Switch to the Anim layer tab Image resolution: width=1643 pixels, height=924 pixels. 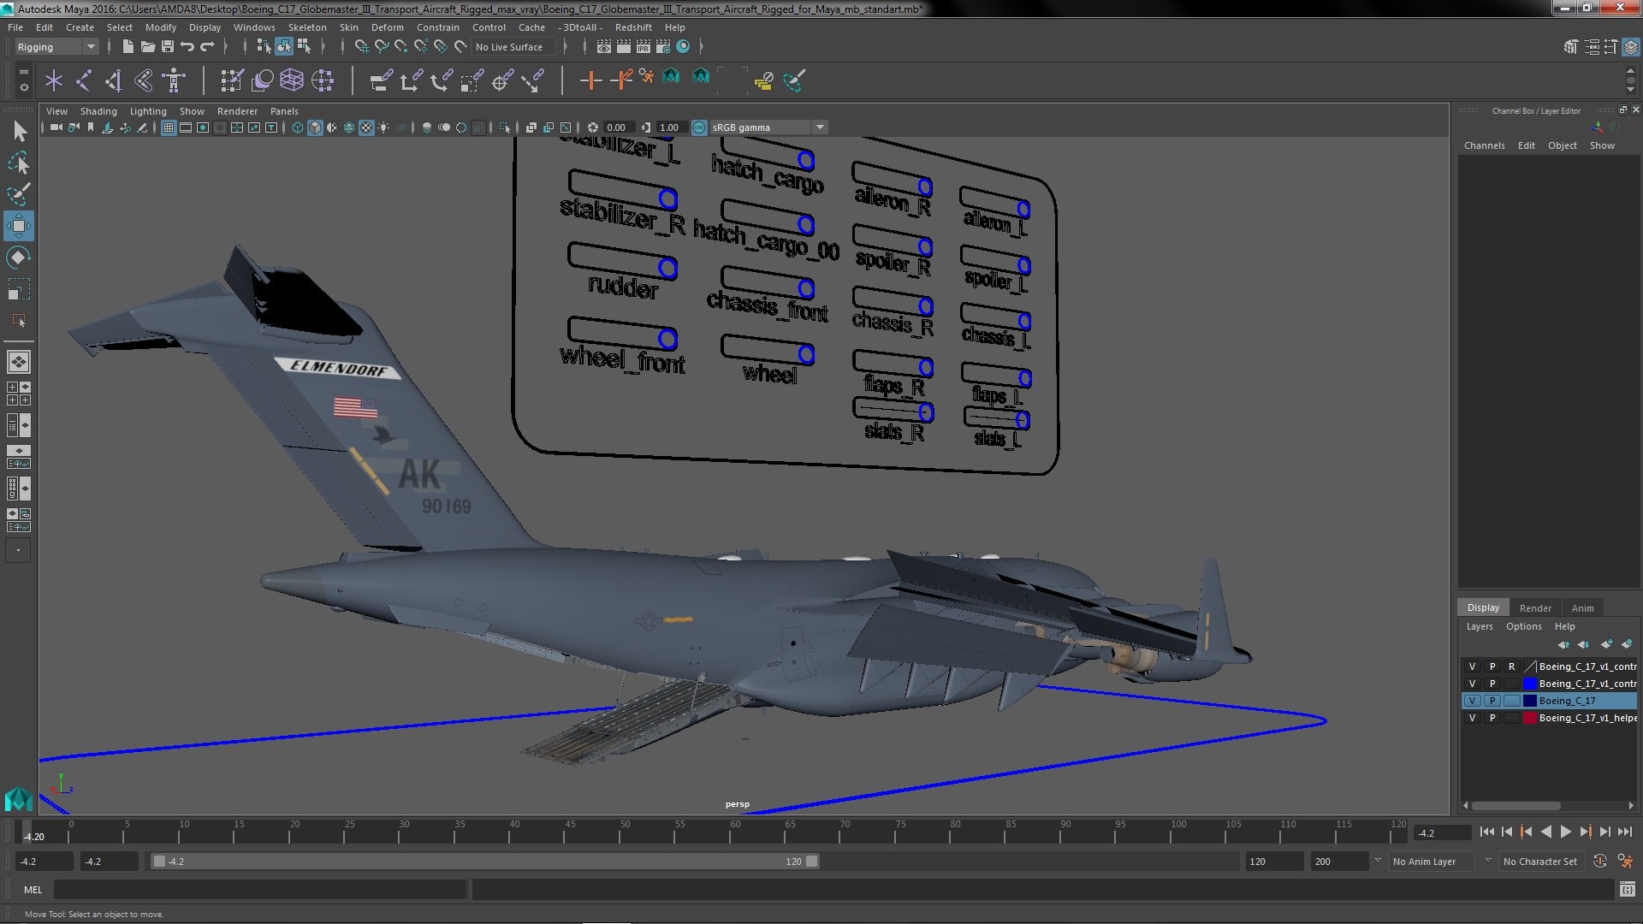pyautogui.click(x=1582, y=608)
